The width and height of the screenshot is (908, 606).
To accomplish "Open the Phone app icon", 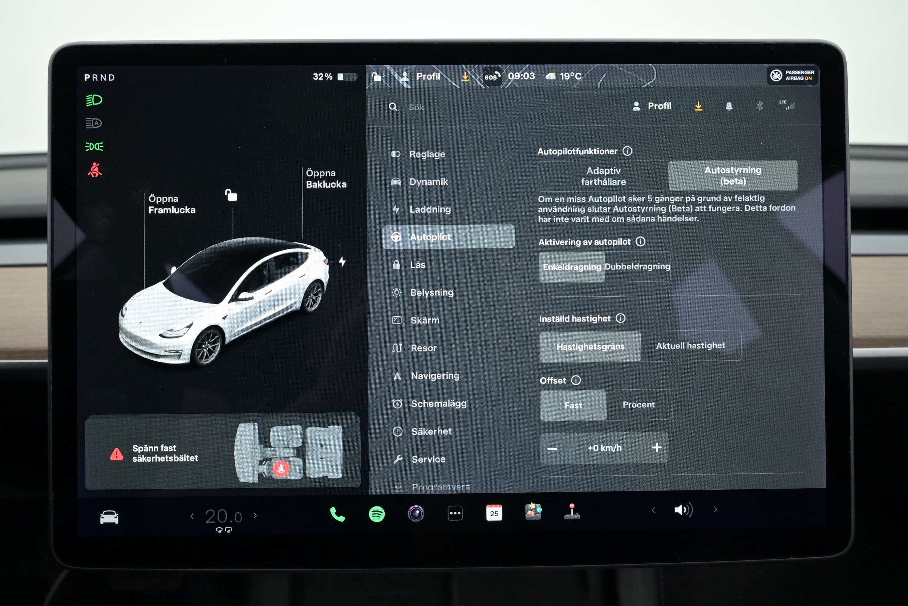I will tap(337, 514).
